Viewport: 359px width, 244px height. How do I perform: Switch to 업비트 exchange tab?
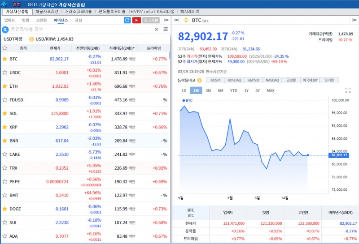(x=9, y=20)
